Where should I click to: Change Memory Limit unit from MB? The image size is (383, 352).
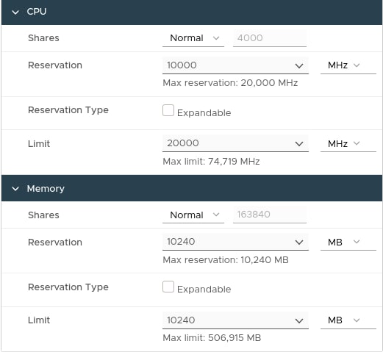(x=348, y=320)
